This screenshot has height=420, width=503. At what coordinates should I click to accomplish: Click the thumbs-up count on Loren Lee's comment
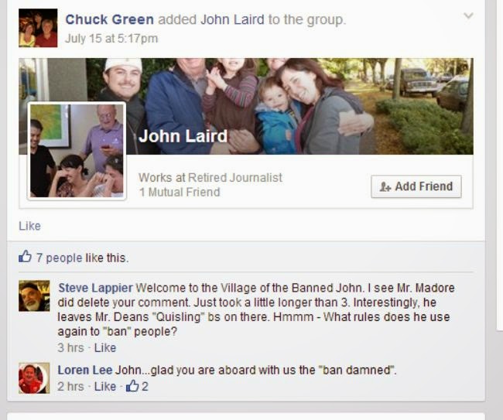pyautogui.click(x=137, y=386)
